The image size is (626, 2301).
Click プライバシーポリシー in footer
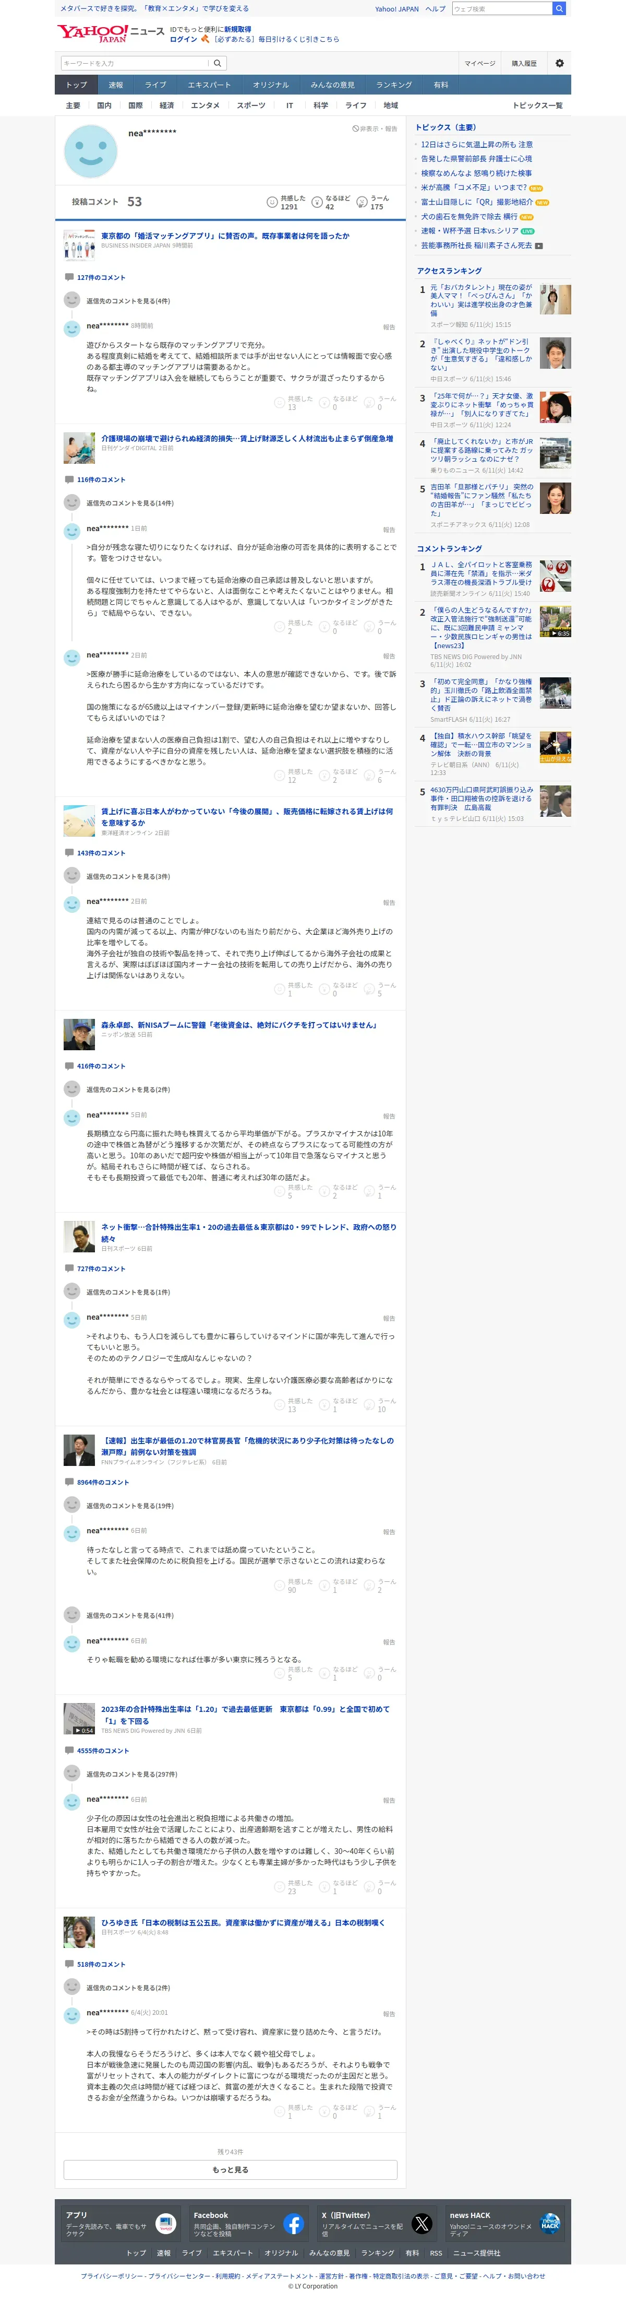(112, 2276)
